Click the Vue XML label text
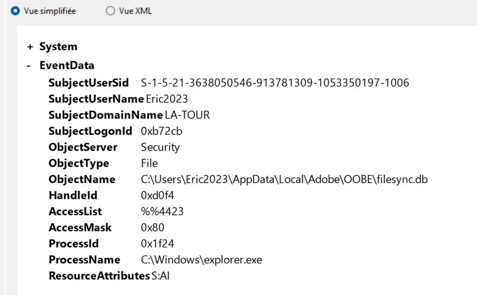Screen dimensions: 477x295 click(135, 11)
